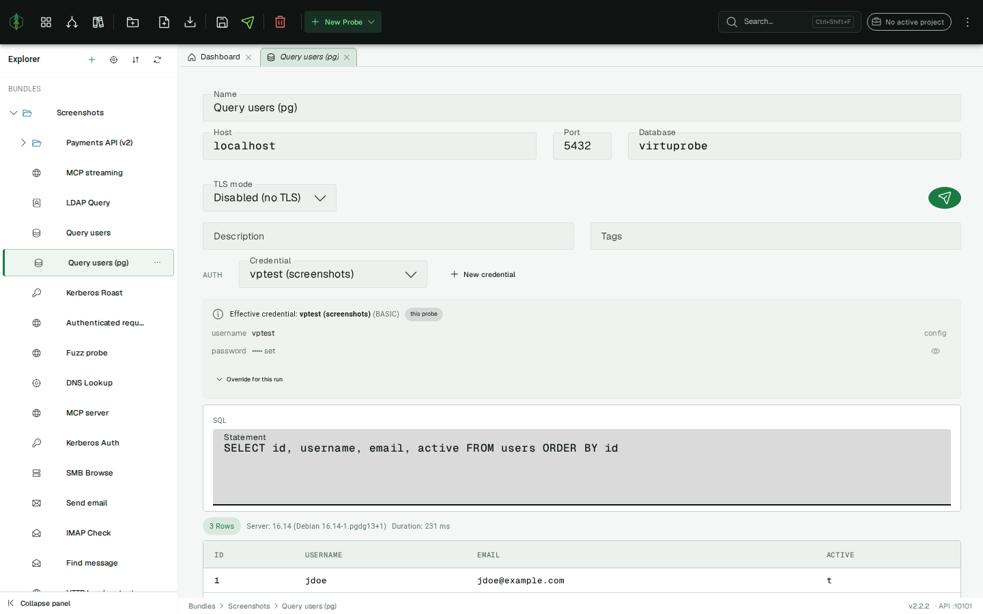Click the EMAIL column header
This screenshot has width=983, height=614.
point(488,555)
